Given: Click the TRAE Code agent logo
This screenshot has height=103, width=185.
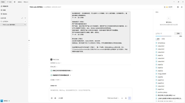Looking at the screenshot, I should 51,60.
